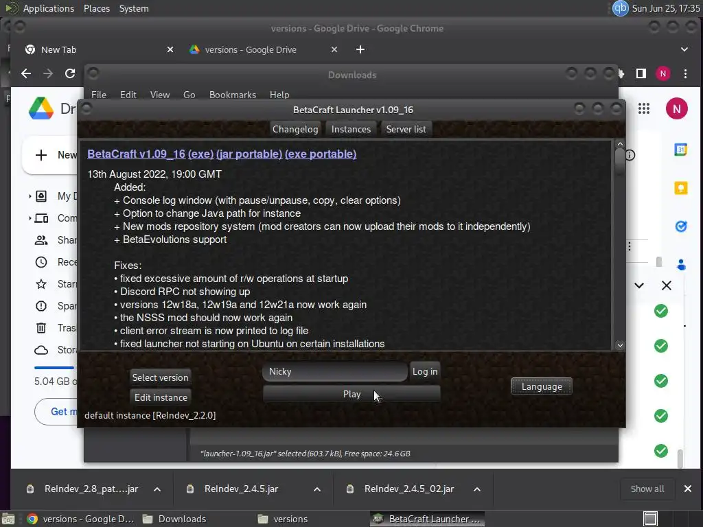Click the Nicky username field
Screen dimensions: 703x527
335,371
